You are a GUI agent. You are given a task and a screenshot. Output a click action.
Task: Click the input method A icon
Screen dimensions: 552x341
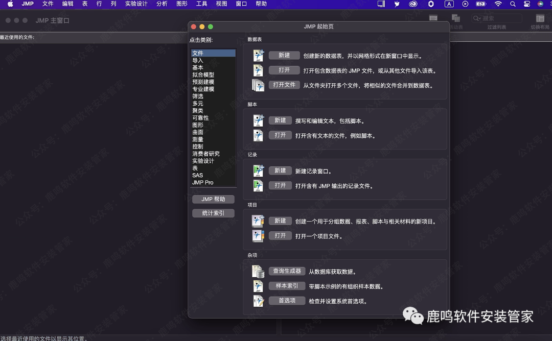pyautogui.click(x=449, y=4)
